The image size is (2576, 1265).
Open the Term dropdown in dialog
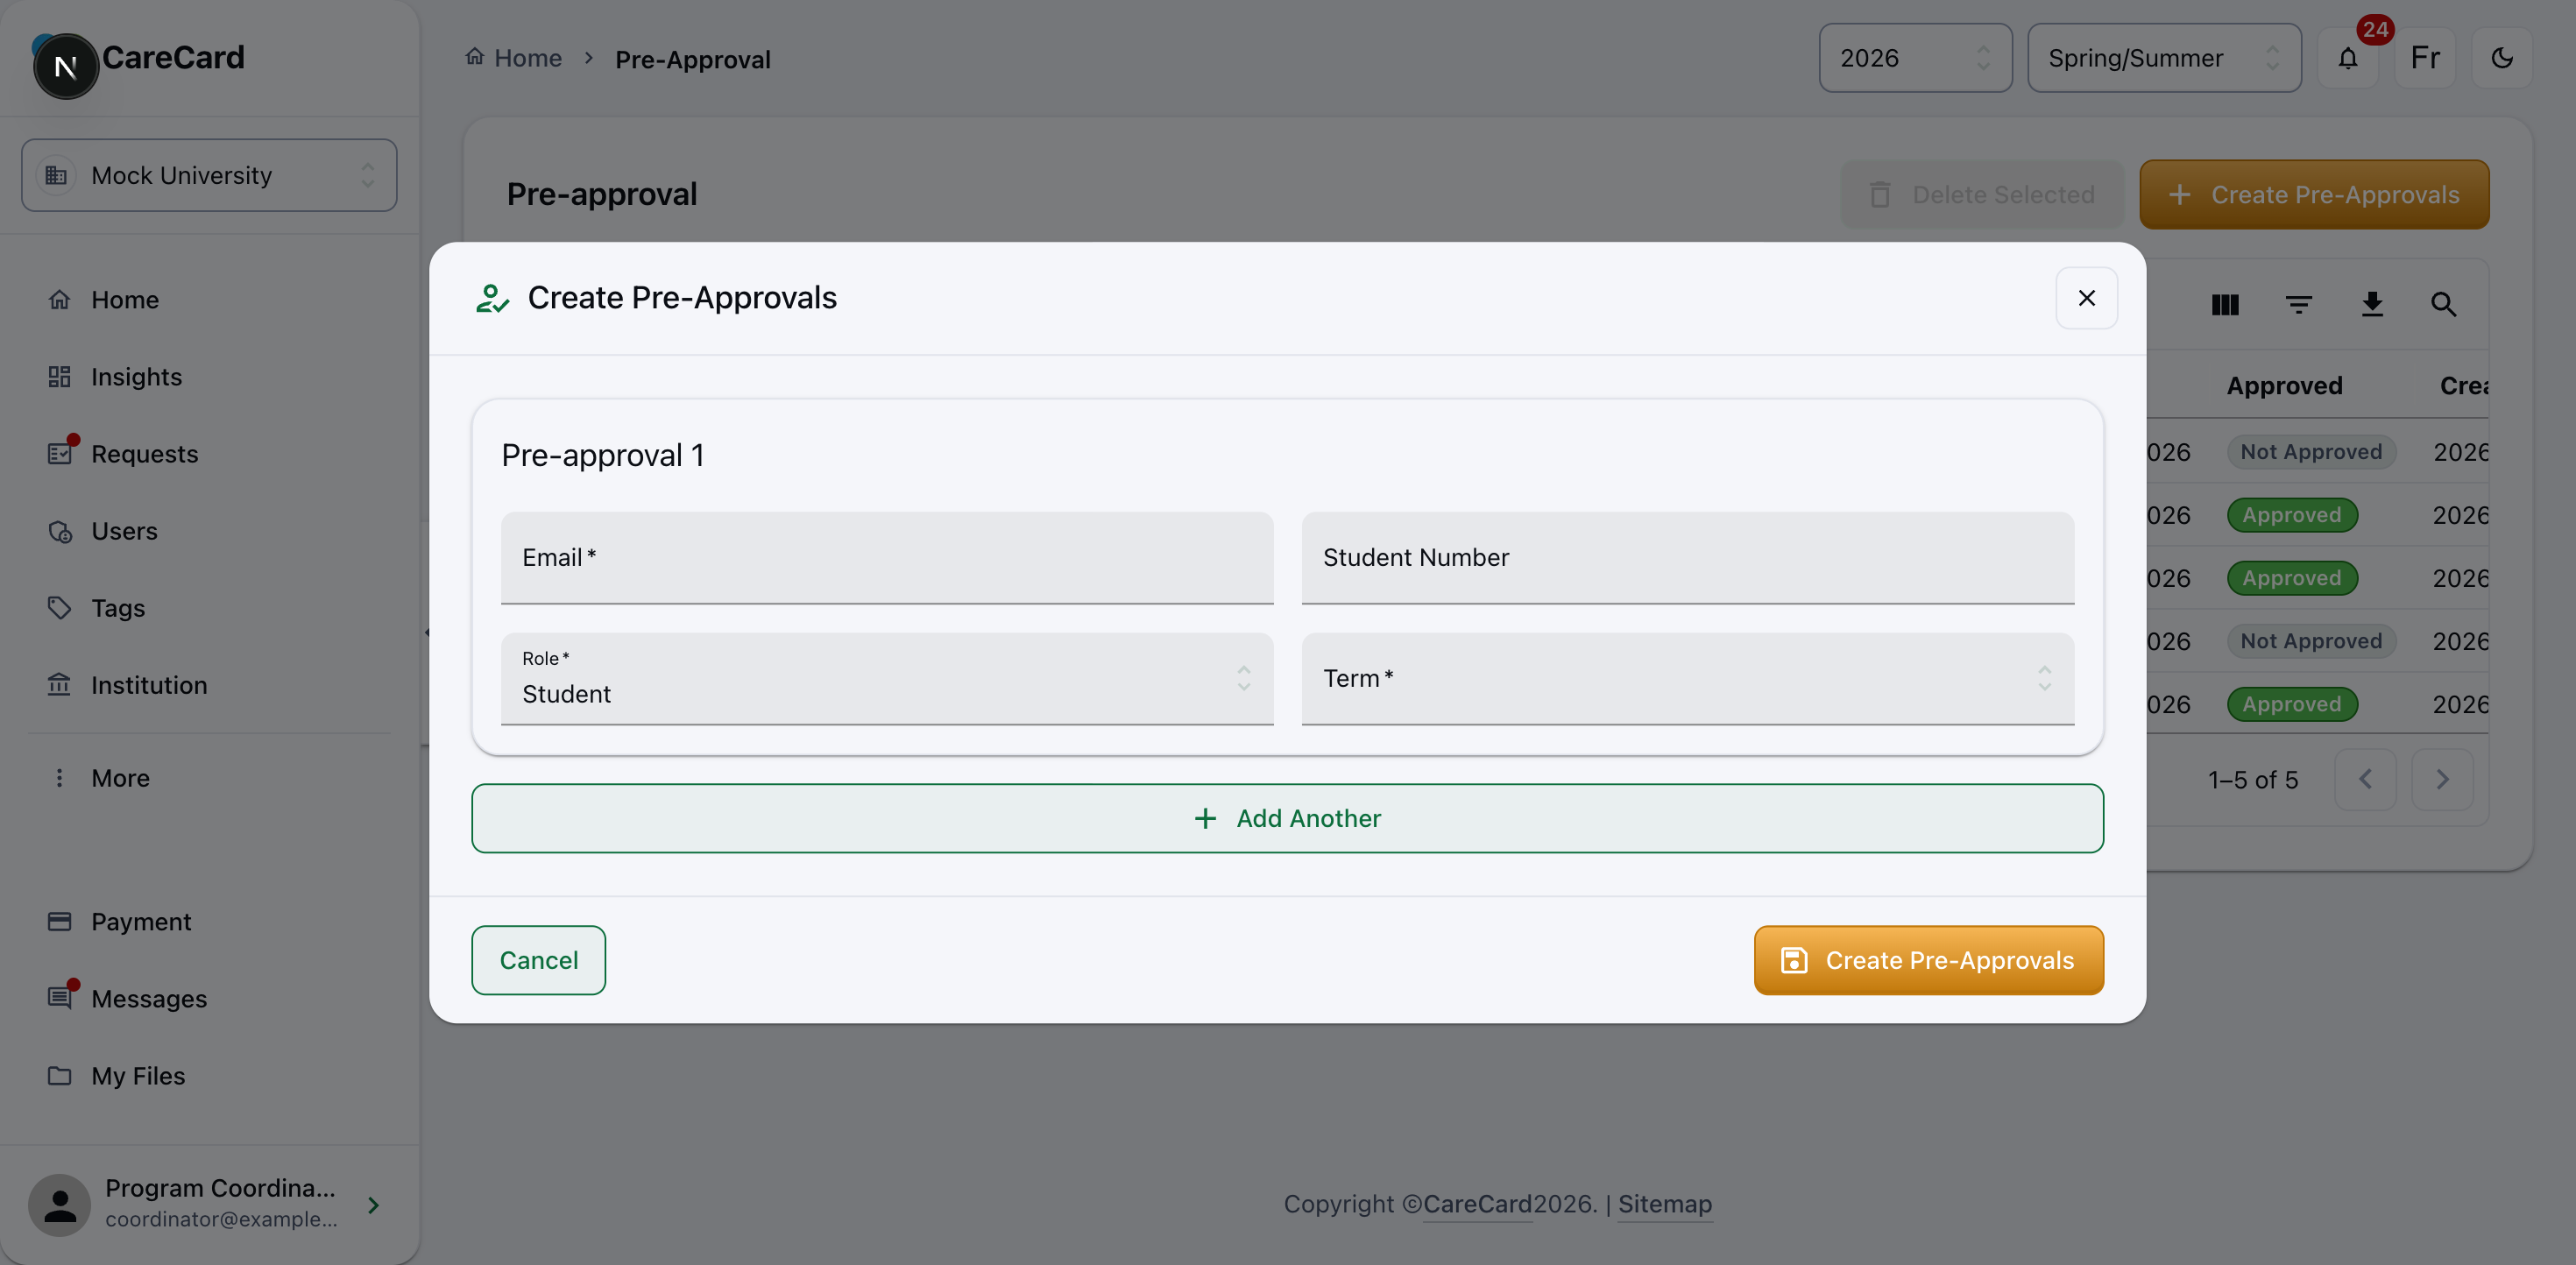click(x=1687, y=679)
